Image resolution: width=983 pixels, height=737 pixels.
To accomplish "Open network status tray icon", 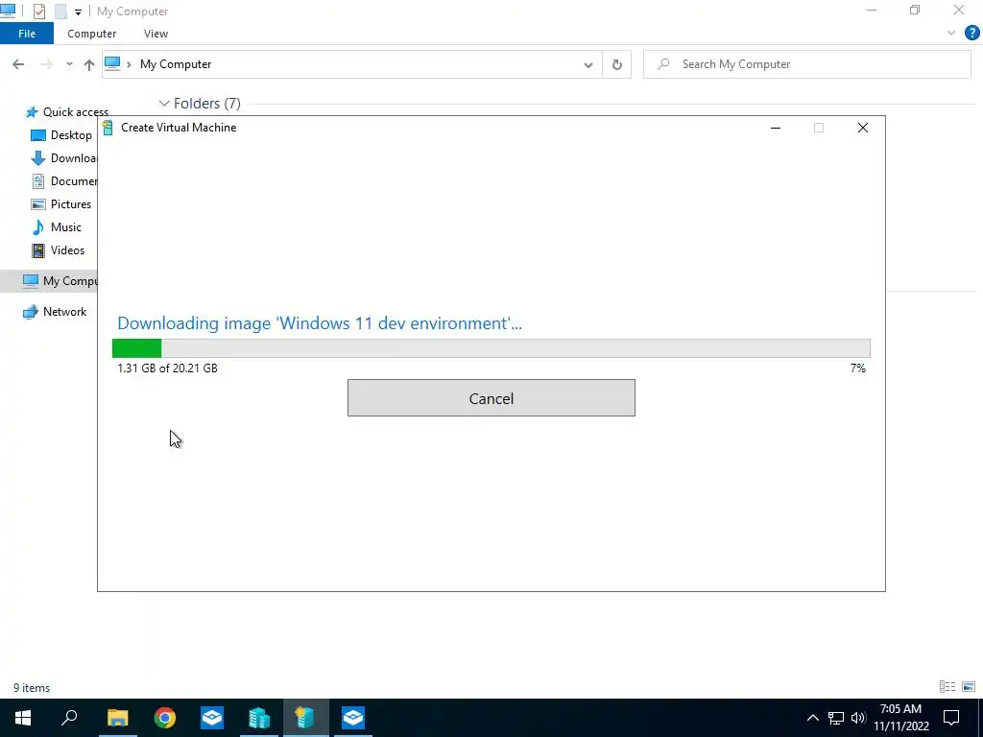I will tap(836, 718).
